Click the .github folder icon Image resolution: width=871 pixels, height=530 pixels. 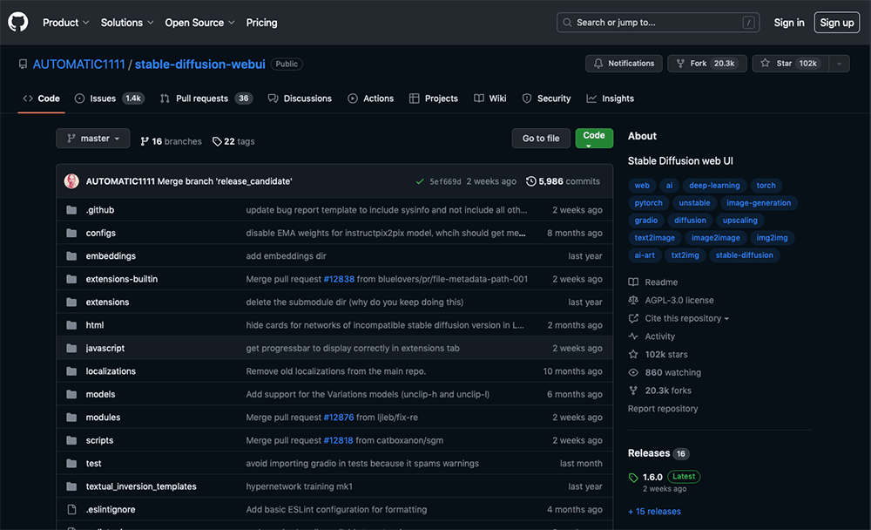[71, 210]
